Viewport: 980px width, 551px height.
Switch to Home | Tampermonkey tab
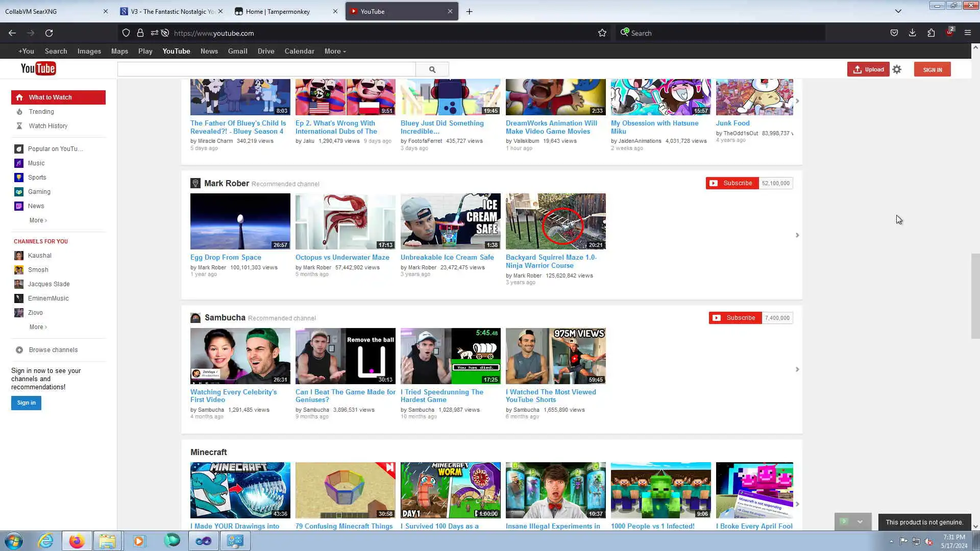pos(278,11)
